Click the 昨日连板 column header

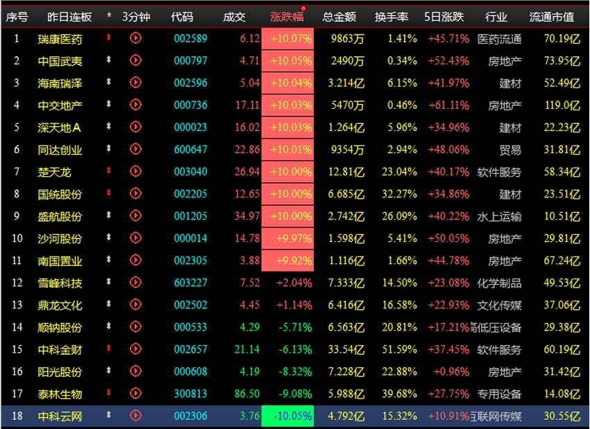click(x=69, y=17)
